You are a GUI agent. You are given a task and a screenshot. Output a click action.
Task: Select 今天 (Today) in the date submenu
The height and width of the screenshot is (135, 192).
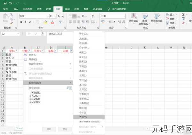[89, 57]
